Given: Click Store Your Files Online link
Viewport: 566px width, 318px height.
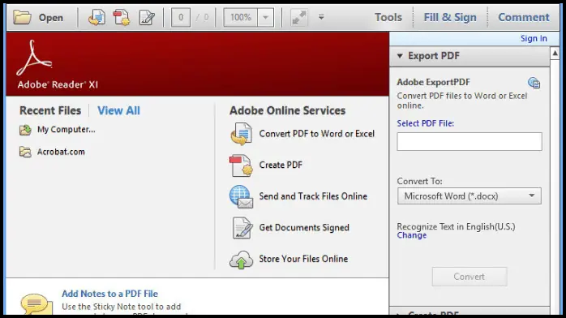Looking at the screenshot, I should point(303,259).
